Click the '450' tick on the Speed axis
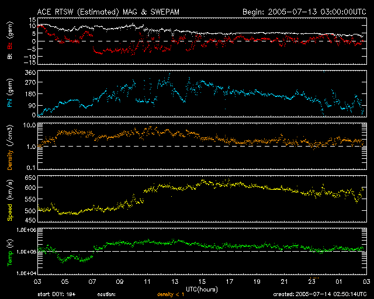374x299 pixels. click(x=30, y=220)
